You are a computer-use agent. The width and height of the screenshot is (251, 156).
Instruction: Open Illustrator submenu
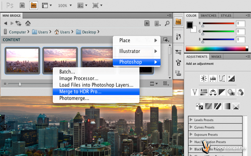click(x=137, y=51)
